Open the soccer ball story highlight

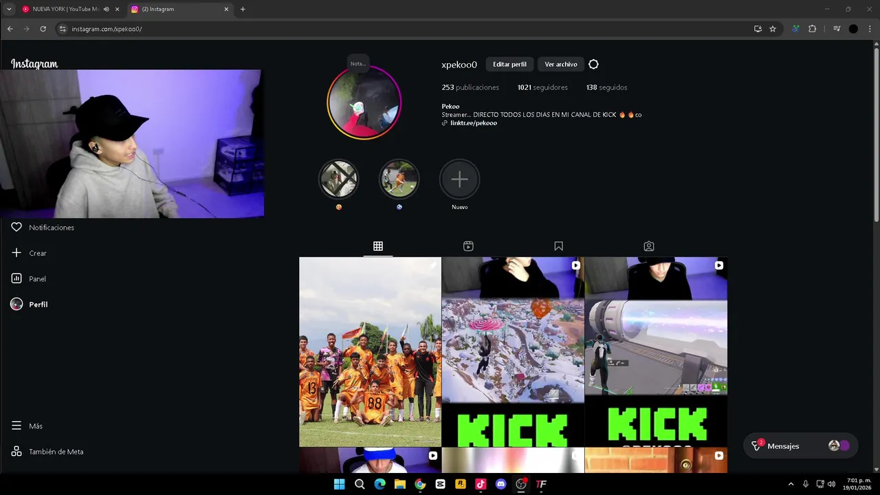click(x=399, y=179)
